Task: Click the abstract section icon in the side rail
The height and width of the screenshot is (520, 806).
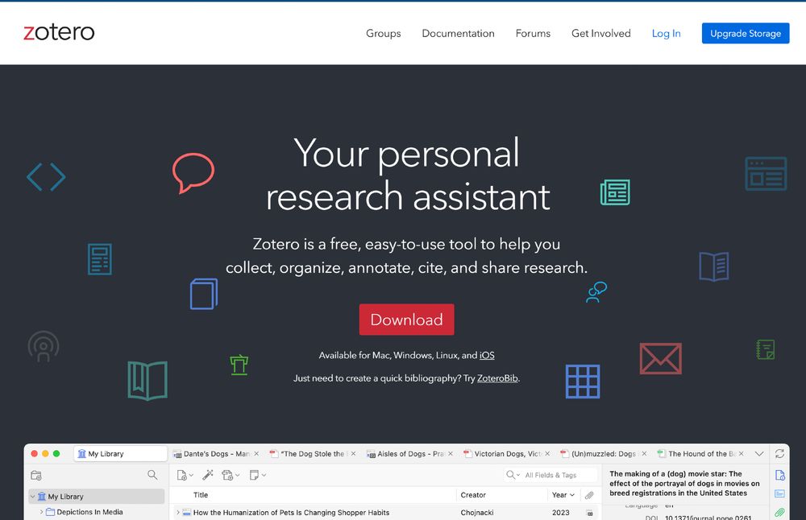Action: coord(779,493)
